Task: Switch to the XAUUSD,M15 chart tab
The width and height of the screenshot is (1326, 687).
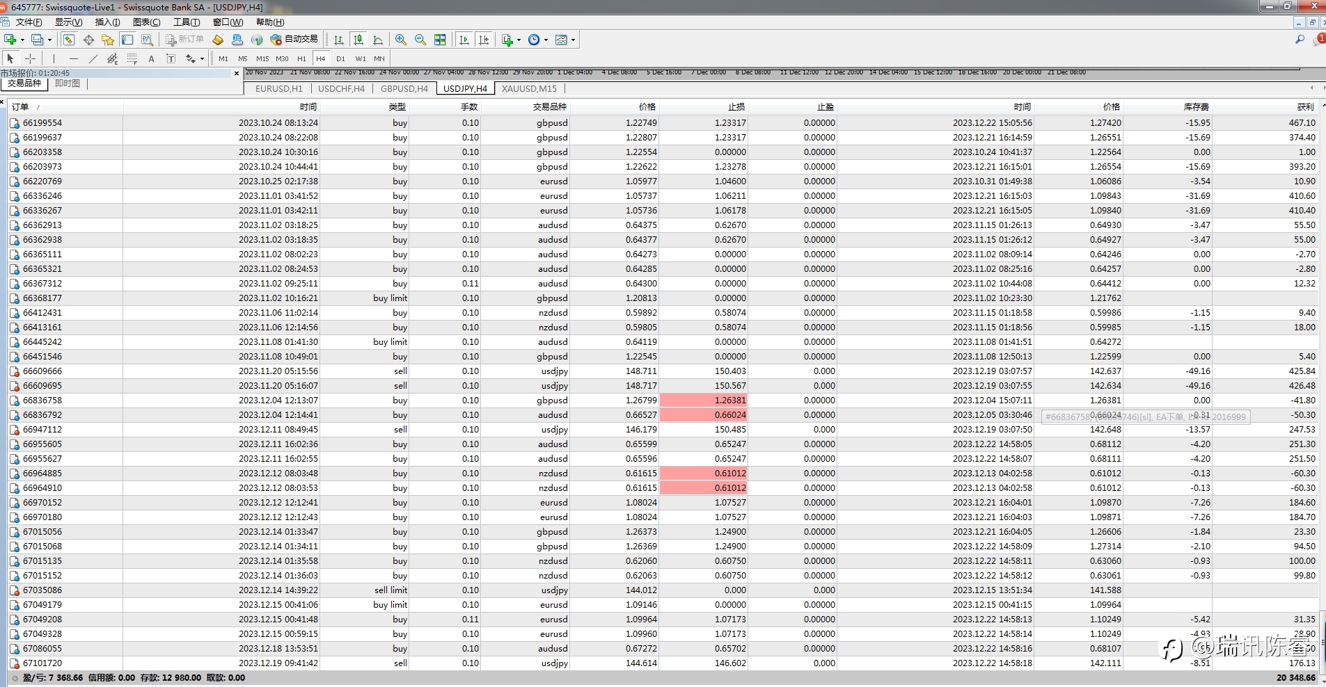Action: click(x=529, y=88)
